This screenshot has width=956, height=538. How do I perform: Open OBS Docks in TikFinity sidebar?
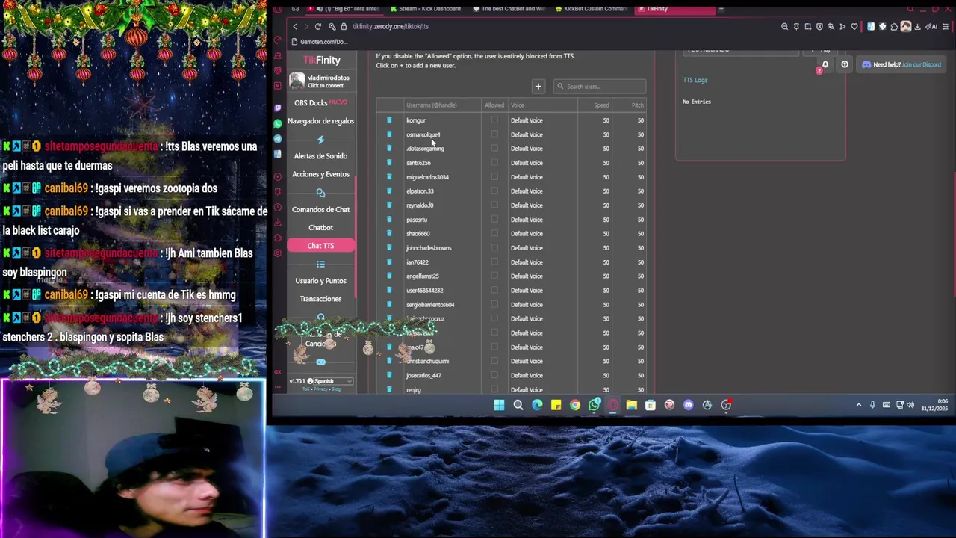[x=320, y=102]
